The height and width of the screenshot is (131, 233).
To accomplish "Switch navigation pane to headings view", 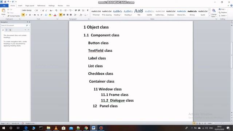I will coord(3,30).
